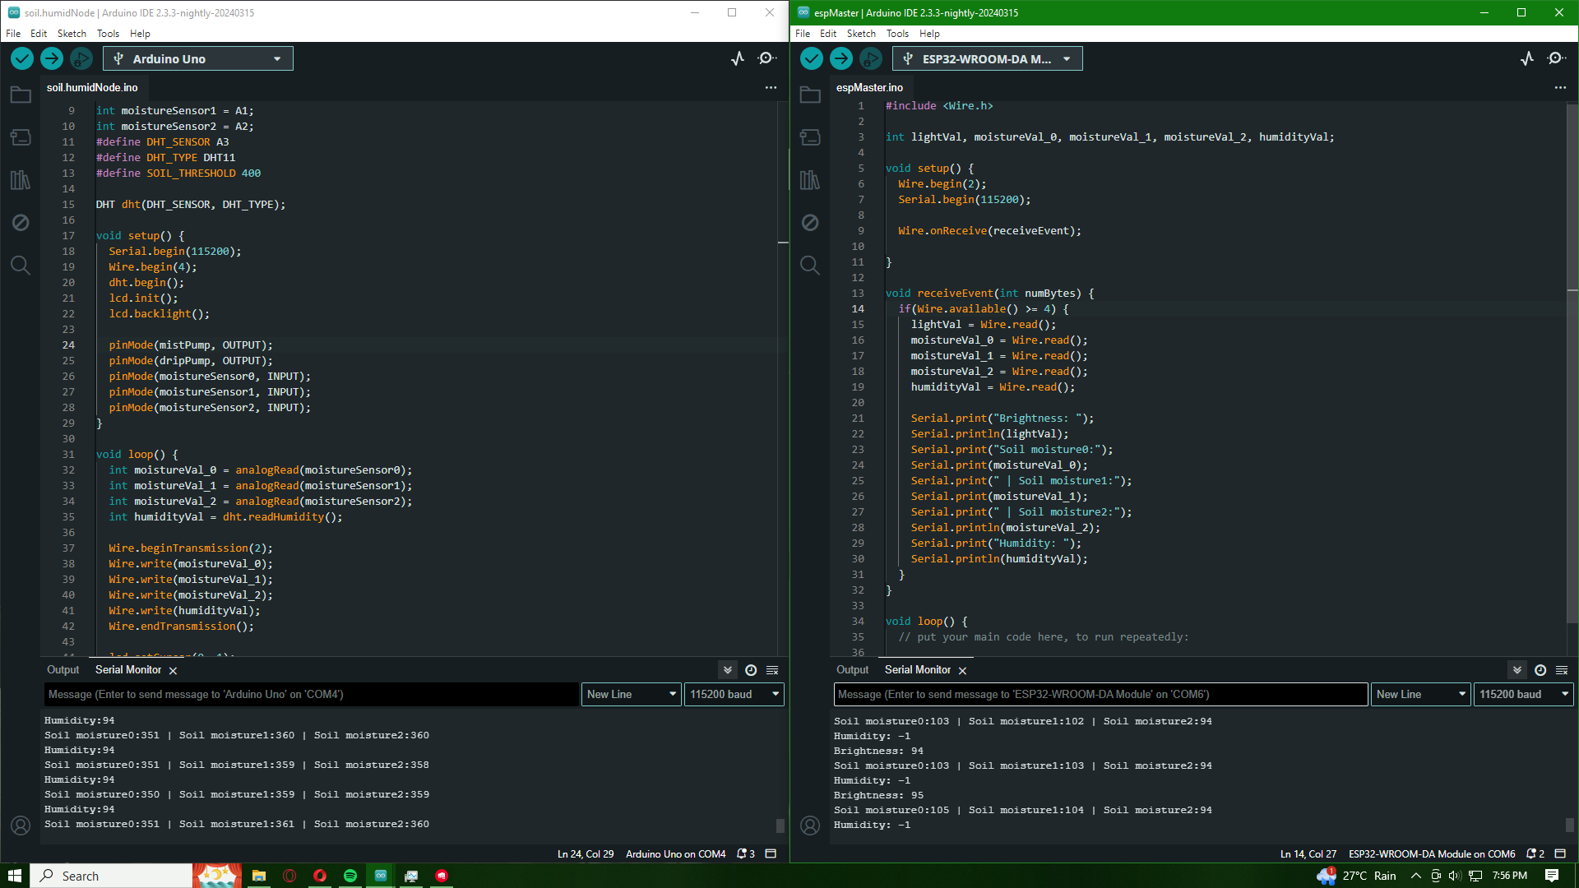This screenshot has width=1579, height=888.
Task: Switch to the Output tab in the left window
Action: coord(63,670)
